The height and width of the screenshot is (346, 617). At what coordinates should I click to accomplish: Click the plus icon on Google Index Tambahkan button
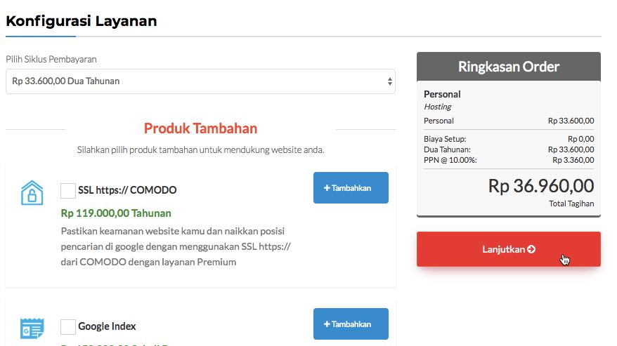[x=327, y=324]
